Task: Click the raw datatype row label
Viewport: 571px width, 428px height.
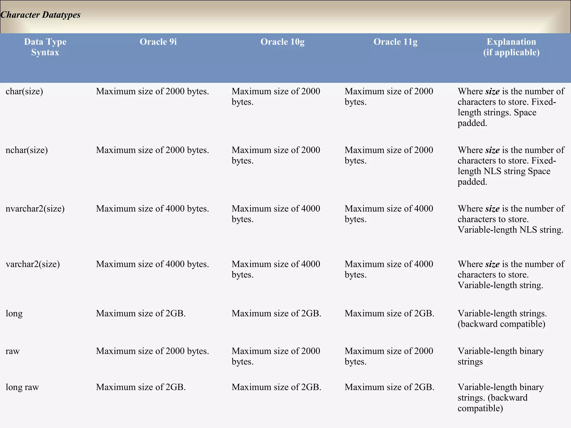Action: [13, 351]
